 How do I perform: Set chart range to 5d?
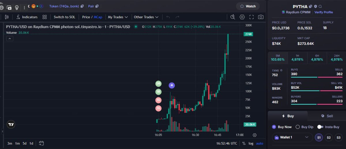tap(25, 143)
